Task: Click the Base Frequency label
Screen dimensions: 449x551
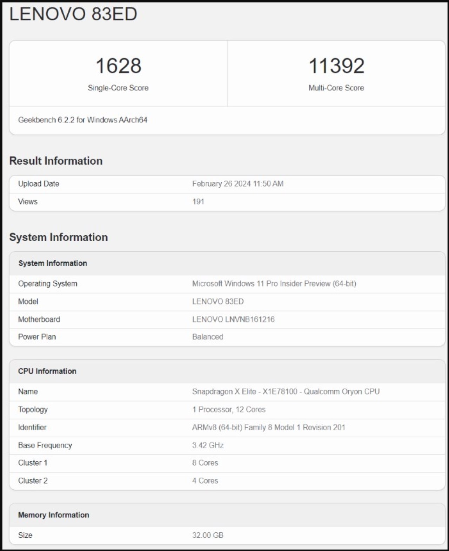Action: tap(45, 445)
